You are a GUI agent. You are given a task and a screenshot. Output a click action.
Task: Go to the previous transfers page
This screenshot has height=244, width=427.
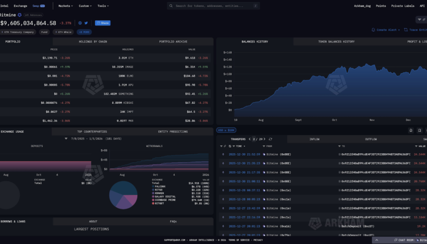251,138
